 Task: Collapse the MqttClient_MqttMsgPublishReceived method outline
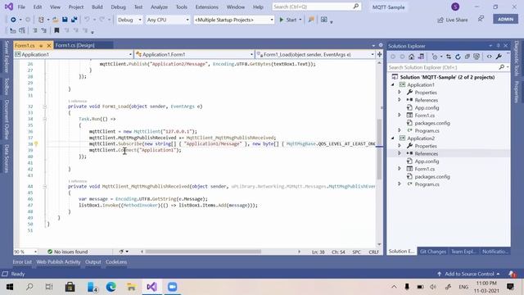click(x=44, y=186)
